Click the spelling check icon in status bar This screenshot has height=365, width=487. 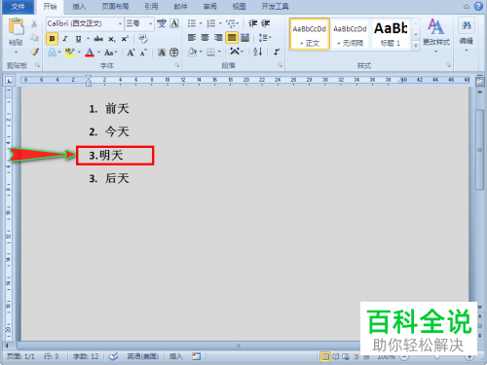113,356
